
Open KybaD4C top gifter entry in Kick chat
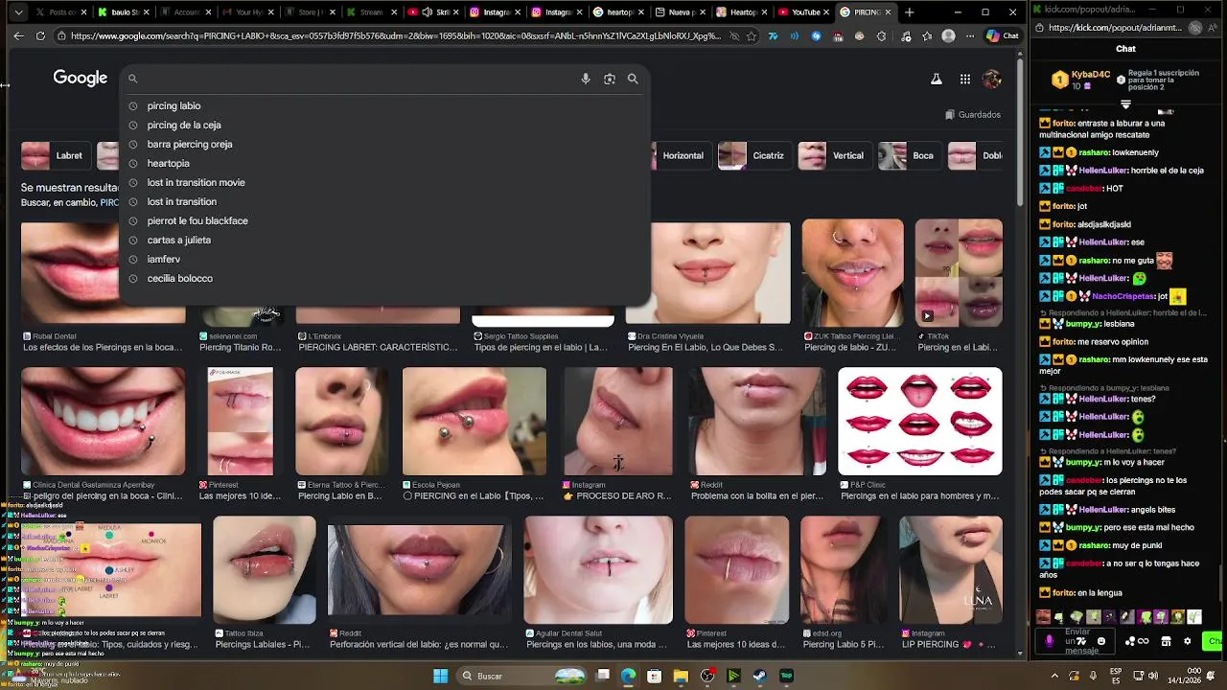coord(1081,80)
